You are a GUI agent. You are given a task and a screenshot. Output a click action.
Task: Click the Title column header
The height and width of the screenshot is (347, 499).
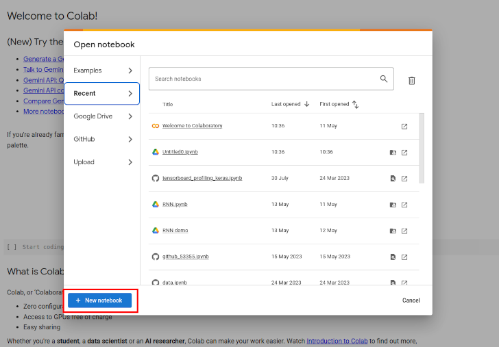coord(168,104)
